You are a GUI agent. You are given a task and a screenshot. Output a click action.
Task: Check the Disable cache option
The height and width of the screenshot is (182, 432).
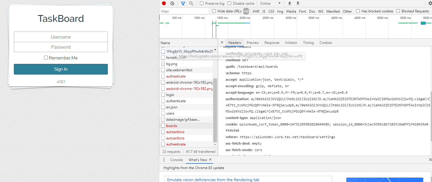pyautogui.click(x=229, y=3)
